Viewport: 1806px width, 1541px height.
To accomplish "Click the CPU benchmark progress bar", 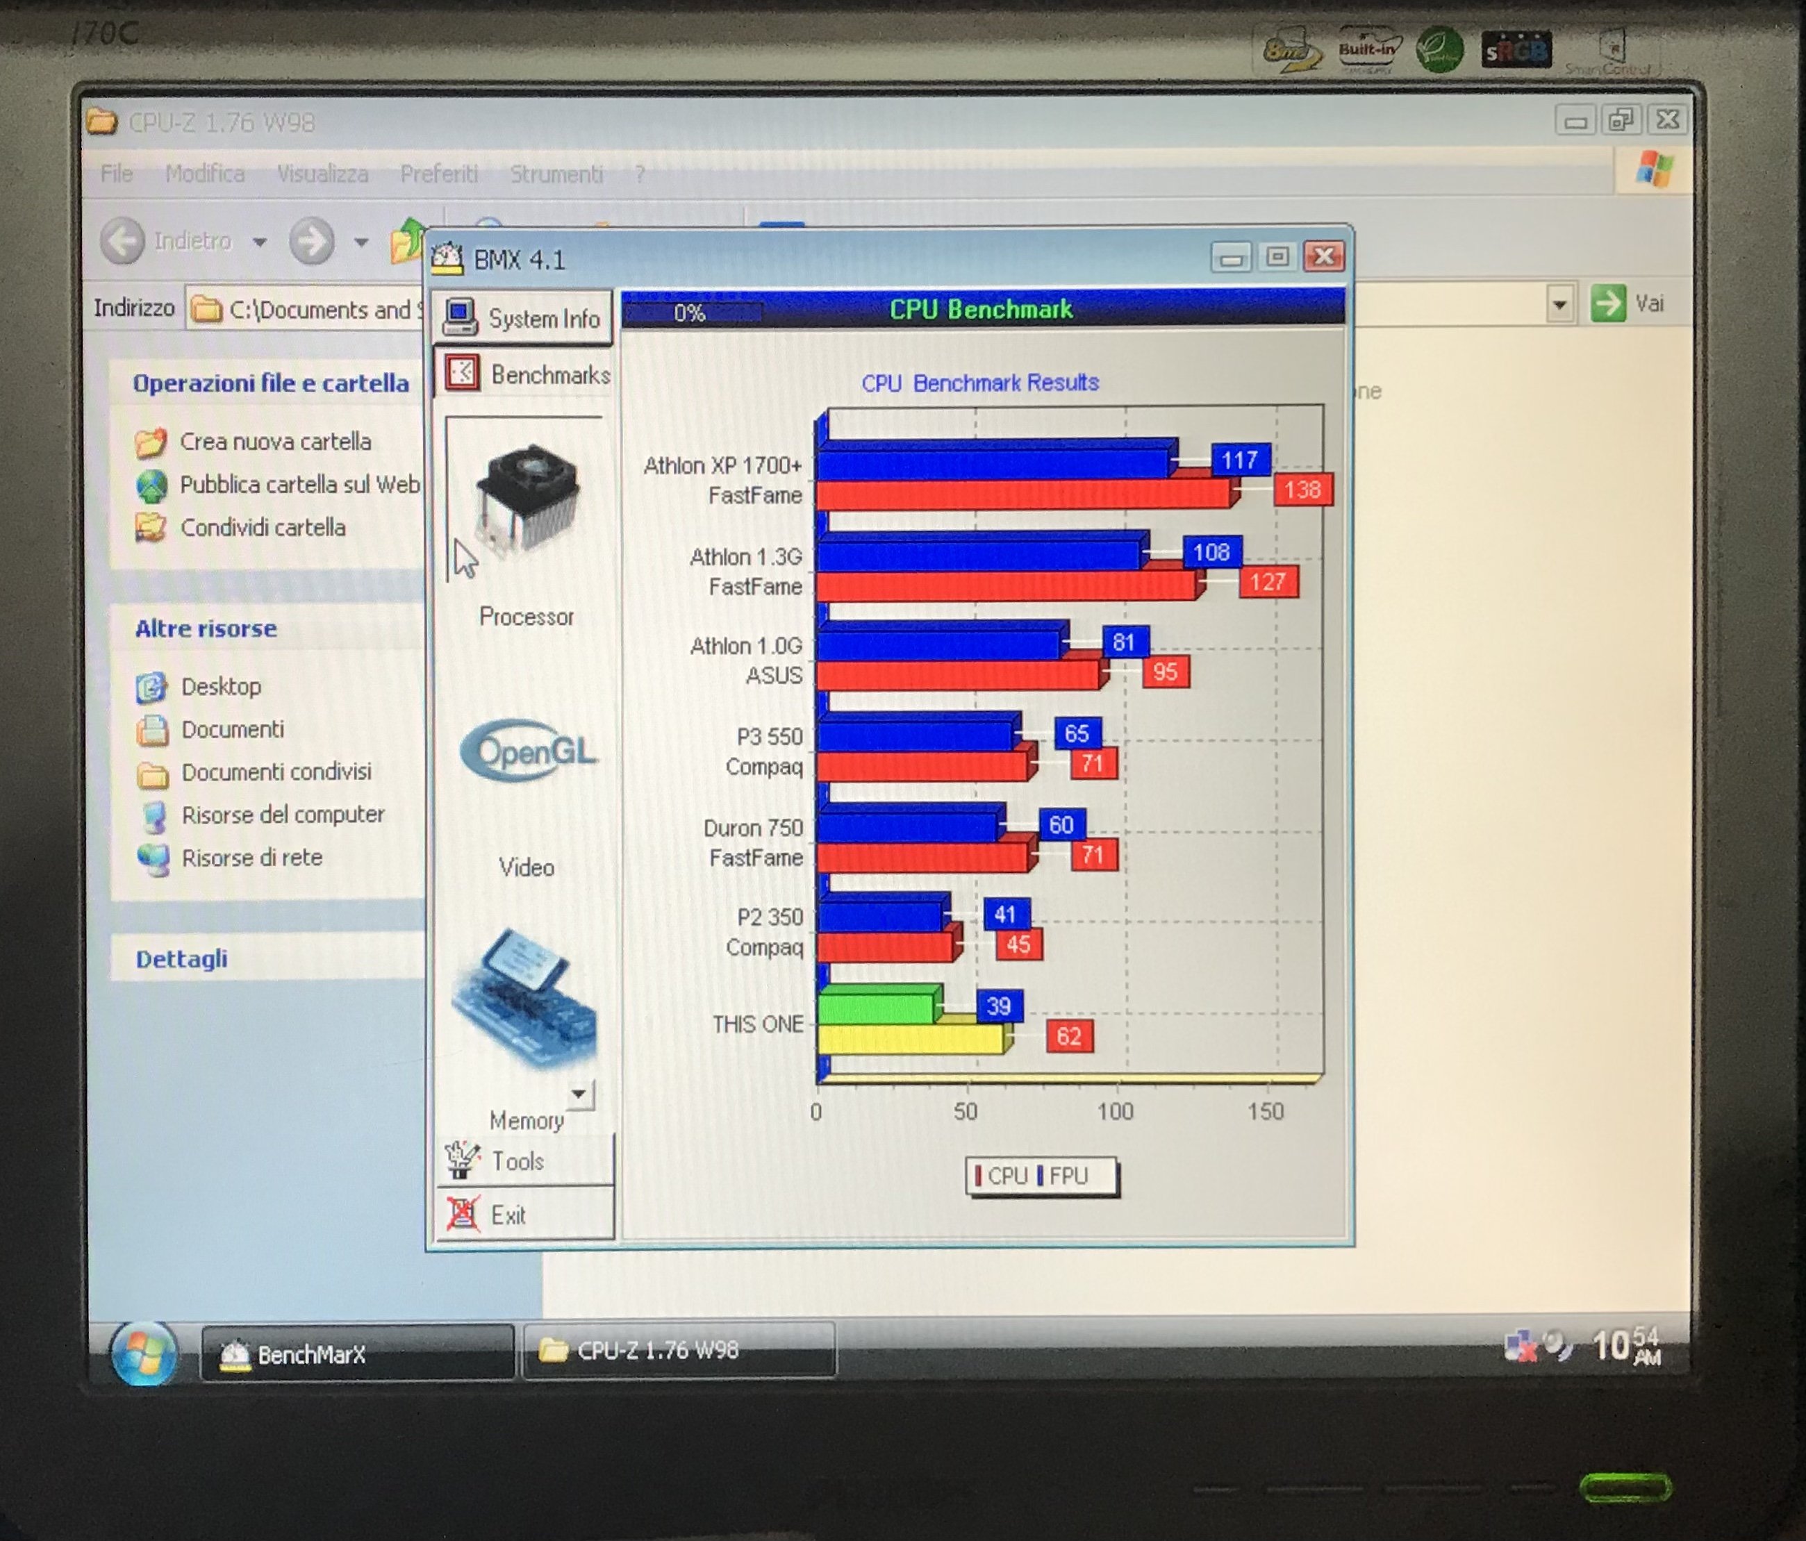I will tap(693, 313).
